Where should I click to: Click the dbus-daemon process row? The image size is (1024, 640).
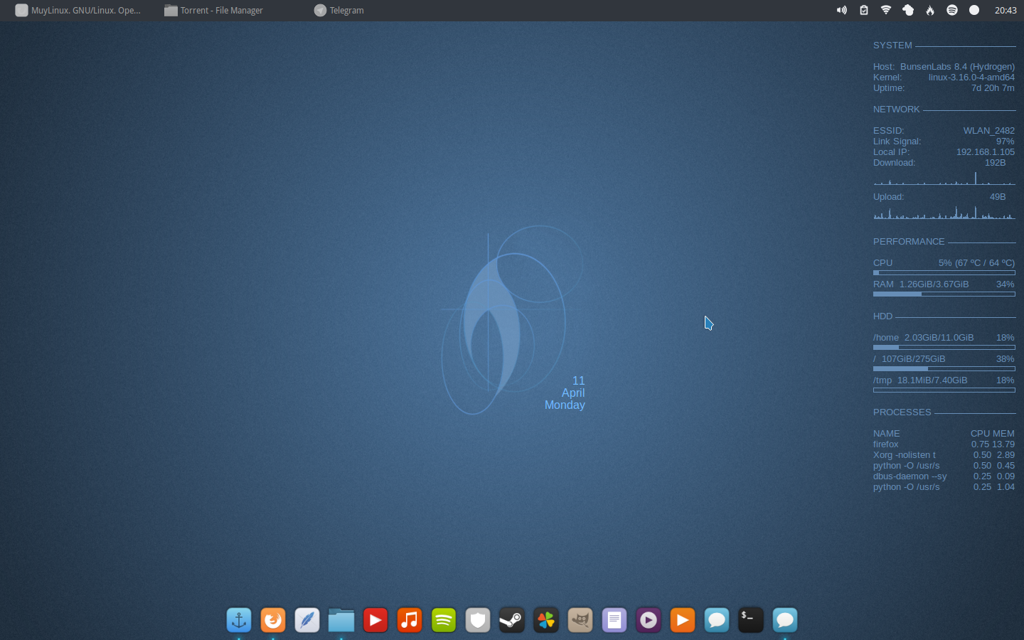944,476
